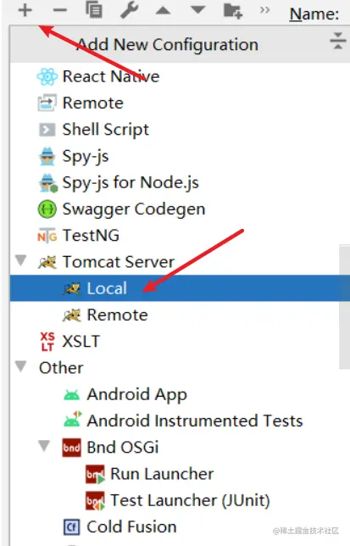Click the list's vertical scrollbar
This screenshot has width=350, height=546.
tap(344, 306)
